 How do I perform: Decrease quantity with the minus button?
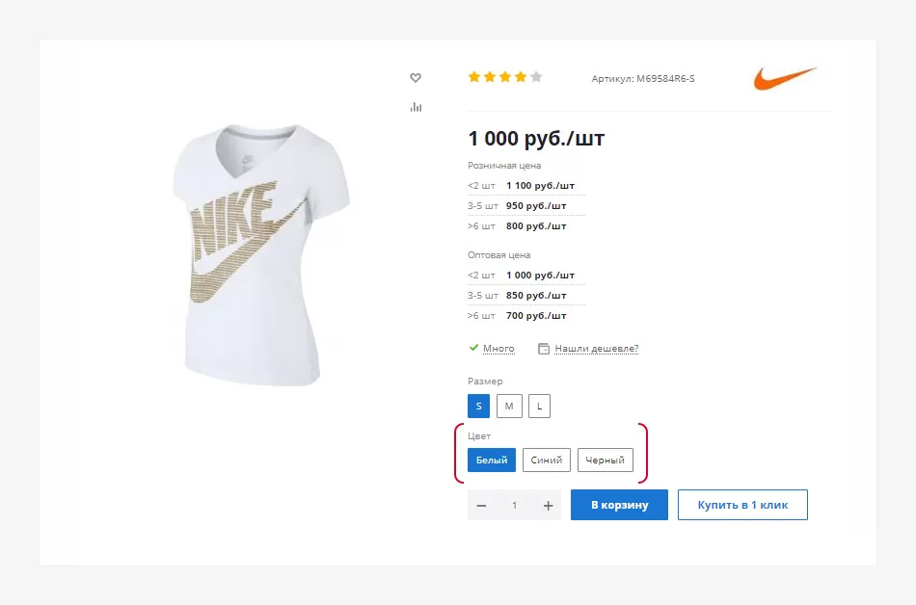481,505
